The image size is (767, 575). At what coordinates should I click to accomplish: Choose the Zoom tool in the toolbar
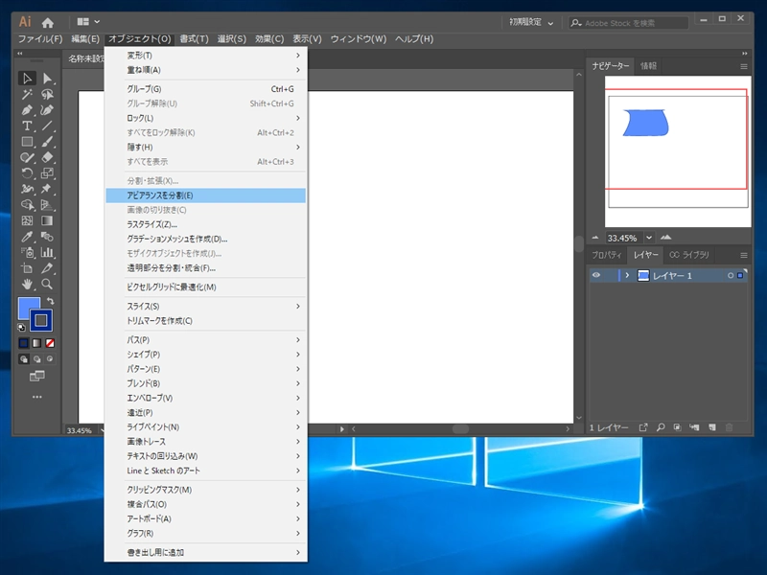point(47,284)
